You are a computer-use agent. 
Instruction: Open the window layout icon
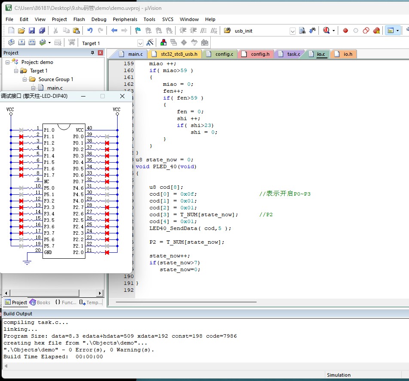click(x=391, y=30)
